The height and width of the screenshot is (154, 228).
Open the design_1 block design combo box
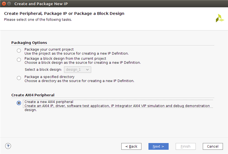tap(76, 69)
